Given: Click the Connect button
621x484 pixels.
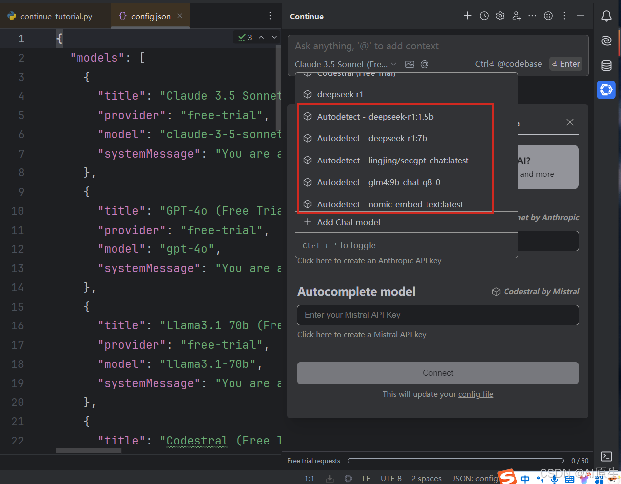Looking at the screenshot, I should click(437, 373).
